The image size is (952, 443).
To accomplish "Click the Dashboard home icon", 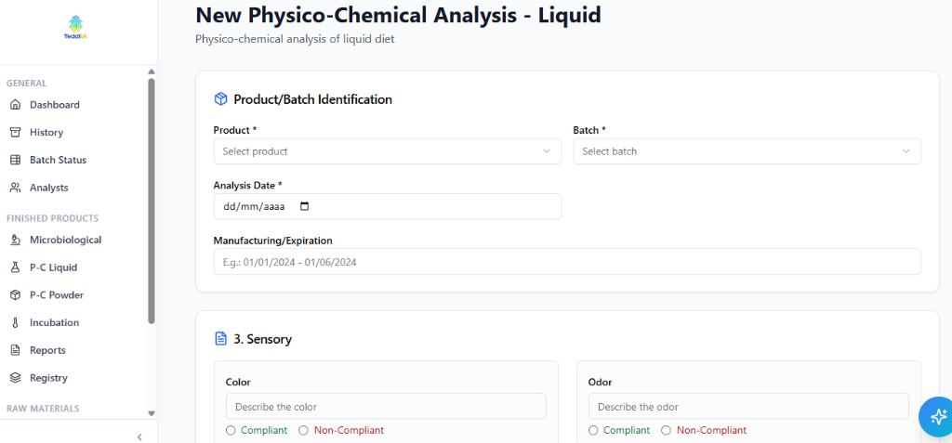I will pyautogui.click(x=16, y=105).
